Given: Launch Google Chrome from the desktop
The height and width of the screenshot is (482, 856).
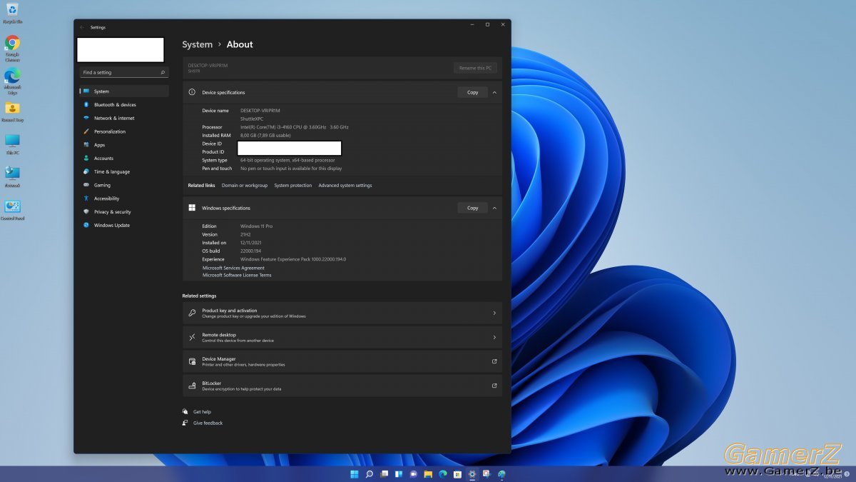Looking at the screenshot, I should (12, 47).
